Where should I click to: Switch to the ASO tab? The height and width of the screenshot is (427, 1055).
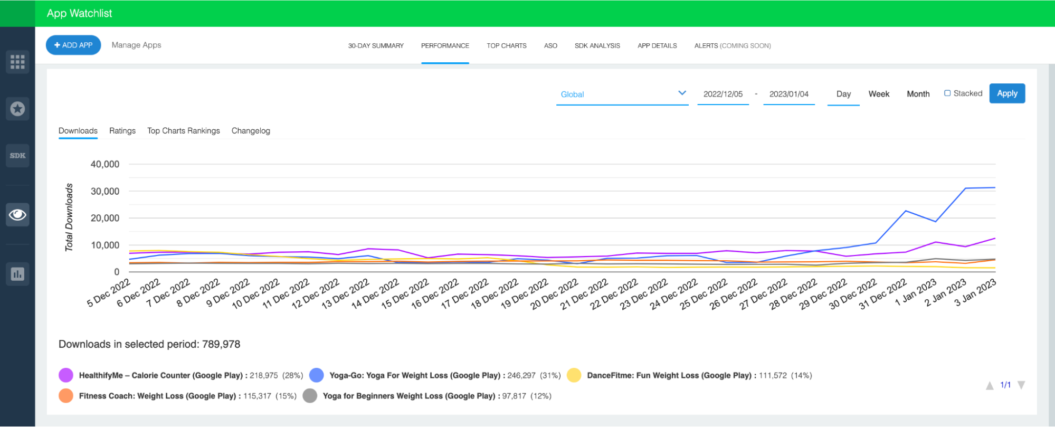coord(550,46)
